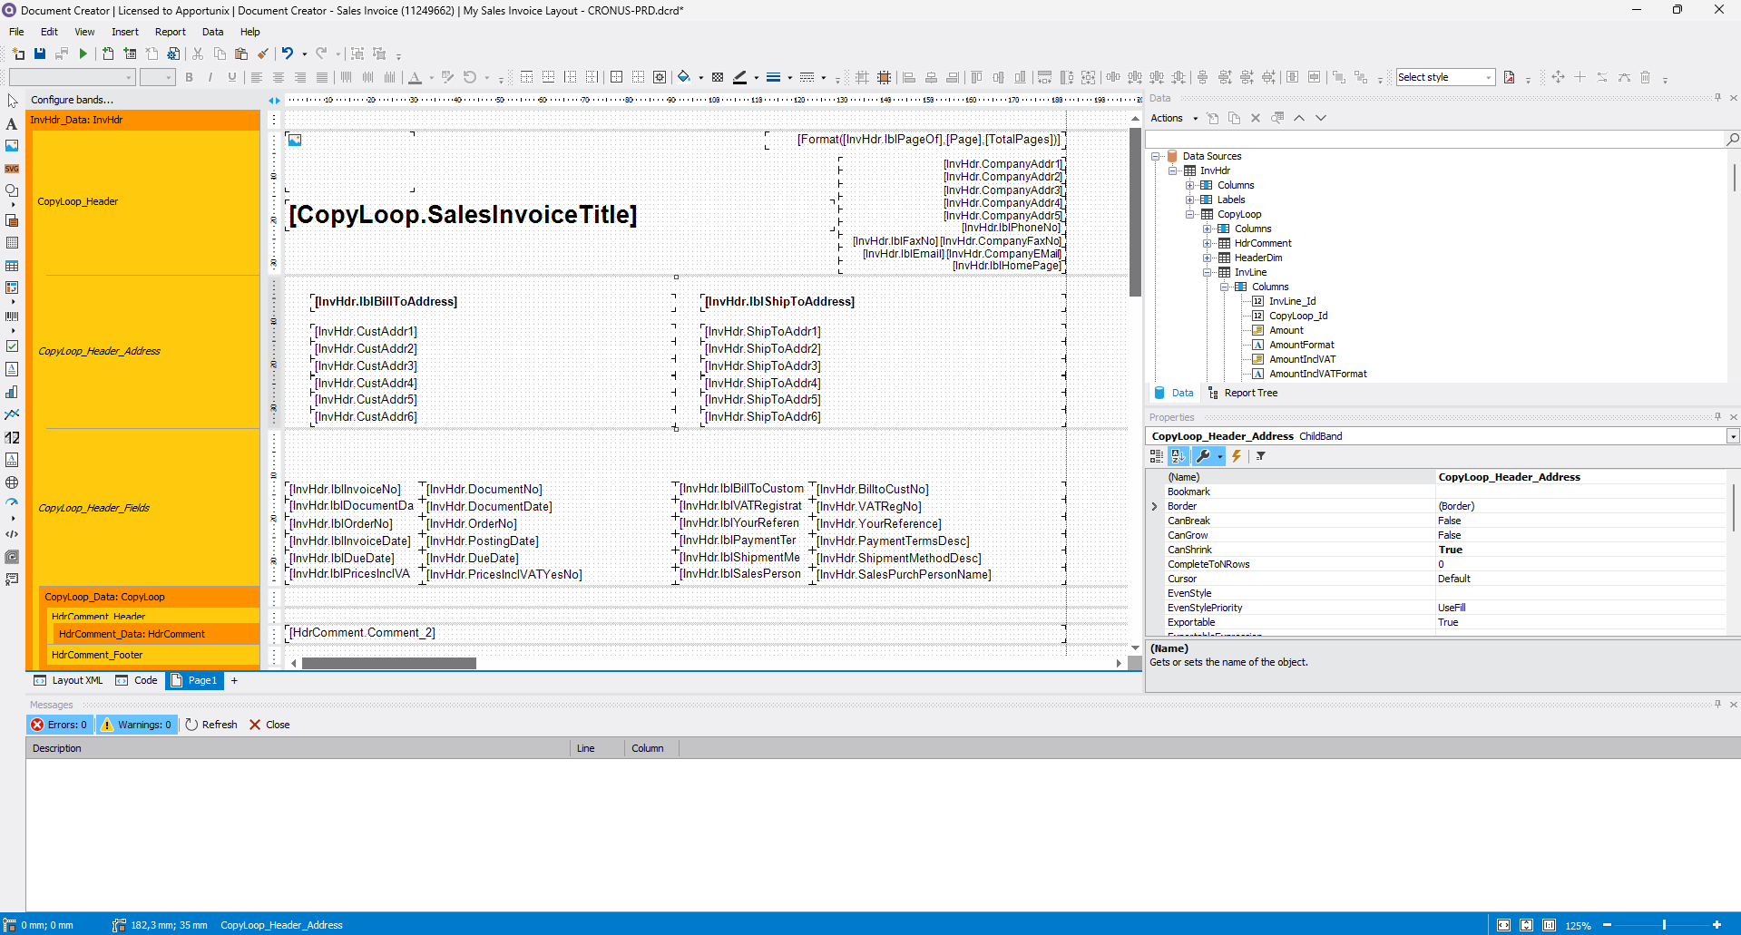Activate the Format Painter
Screen dimensions: 1741x935
[263, 54]
